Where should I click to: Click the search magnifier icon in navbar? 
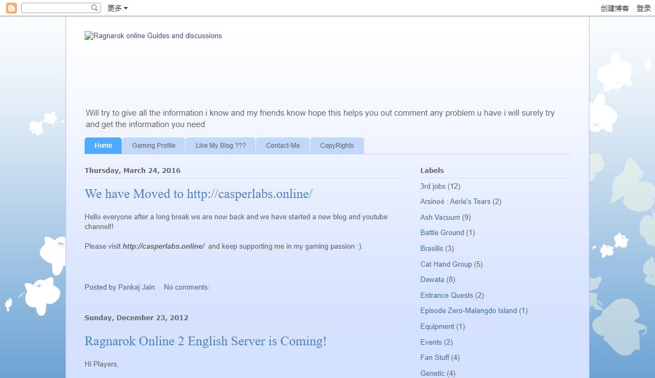click(95, 8)
